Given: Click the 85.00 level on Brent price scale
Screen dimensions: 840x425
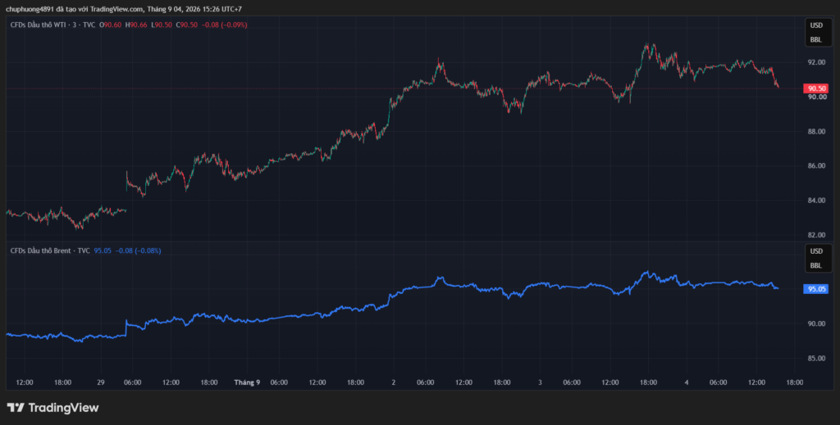Looking at the screenshot, I should [x=816, y=358].
